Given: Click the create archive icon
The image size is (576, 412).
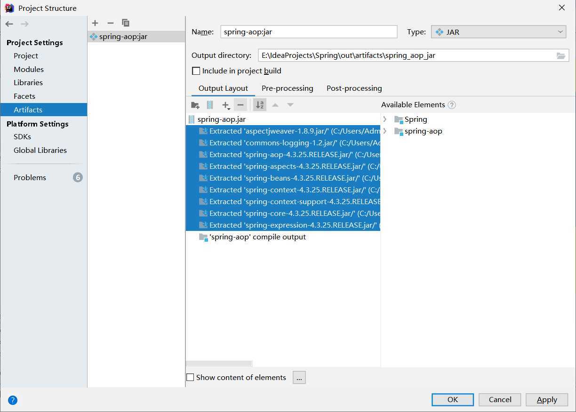Looking at the screenshot, I should click(x=210, y=105).
